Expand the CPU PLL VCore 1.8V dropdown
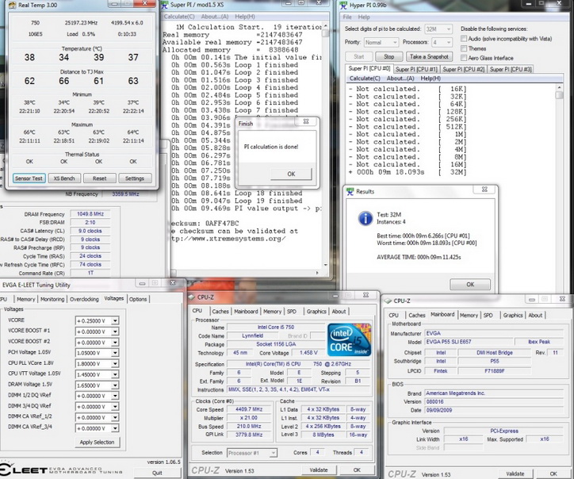This screenshot has height=479, width=574. pyautogui.click(x=115, y=364)
